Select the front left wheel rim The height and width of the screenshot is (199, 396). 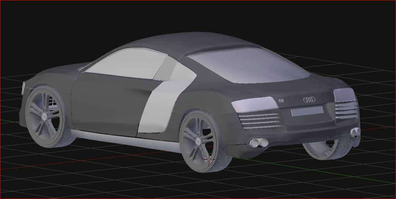[44, 117]
